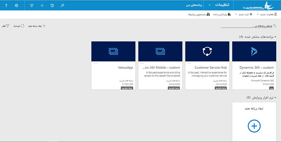Screen dimensions: 281x142
Task: Click the plus circle to create new app
Action: 254,126
